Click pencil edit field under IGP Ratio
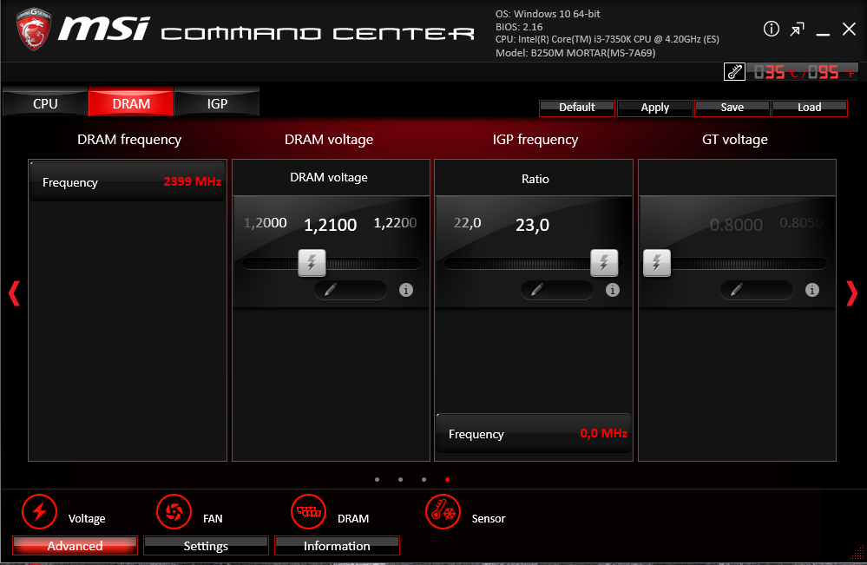Viewport: 867px width, 565px height. pyautogui.click(x=557, y=290)
